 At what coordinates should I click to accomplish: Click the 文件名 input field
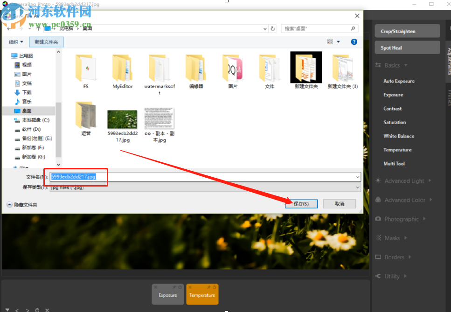[x=205, y=177]
